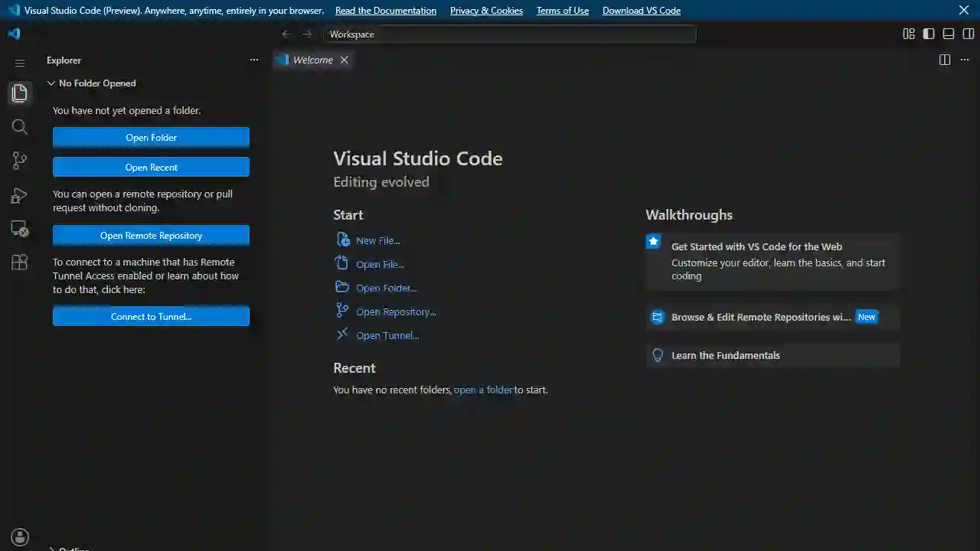This screenshot has height=551, width=980.
Task: Click the VS Code logo in title bar
Action: (x=14, y=34)
